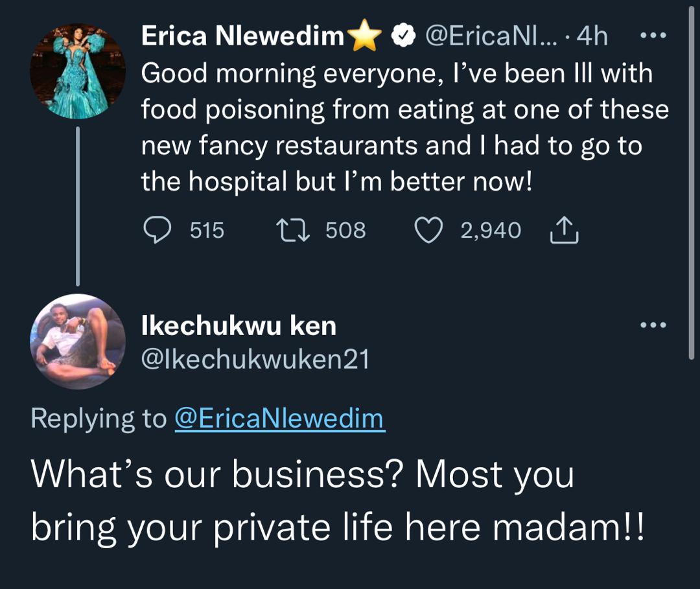This screenshot has width=700, height=589.
Task: Click the vertical scrollbar on right
Action: 691,180
